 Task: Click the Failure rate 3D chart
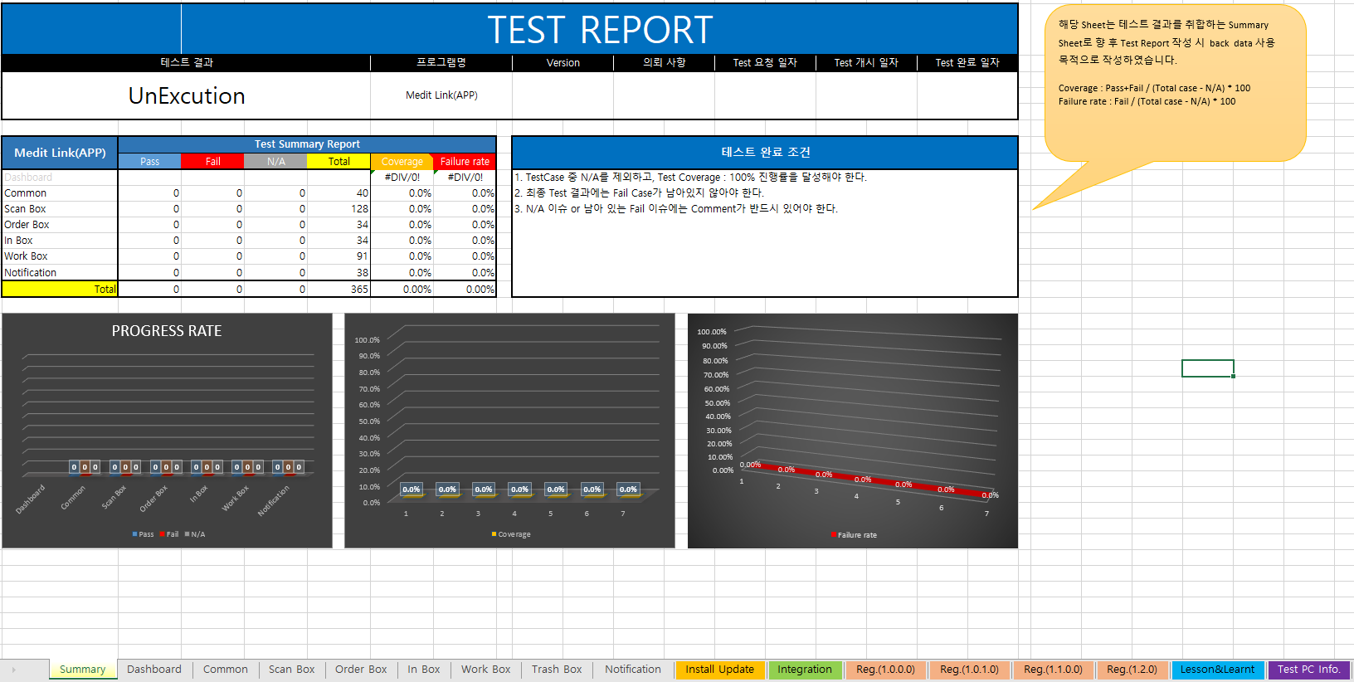coord(853,431)
